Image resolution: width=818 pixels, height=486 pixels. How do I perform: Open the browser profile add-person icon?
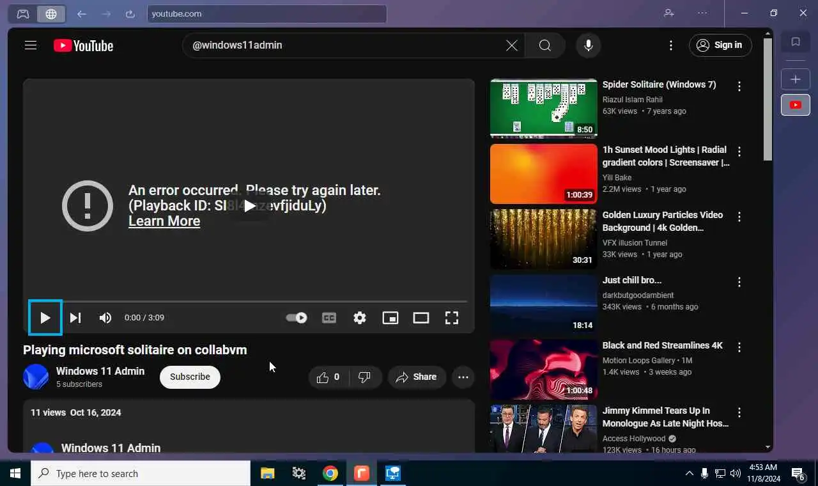[669, 13]
